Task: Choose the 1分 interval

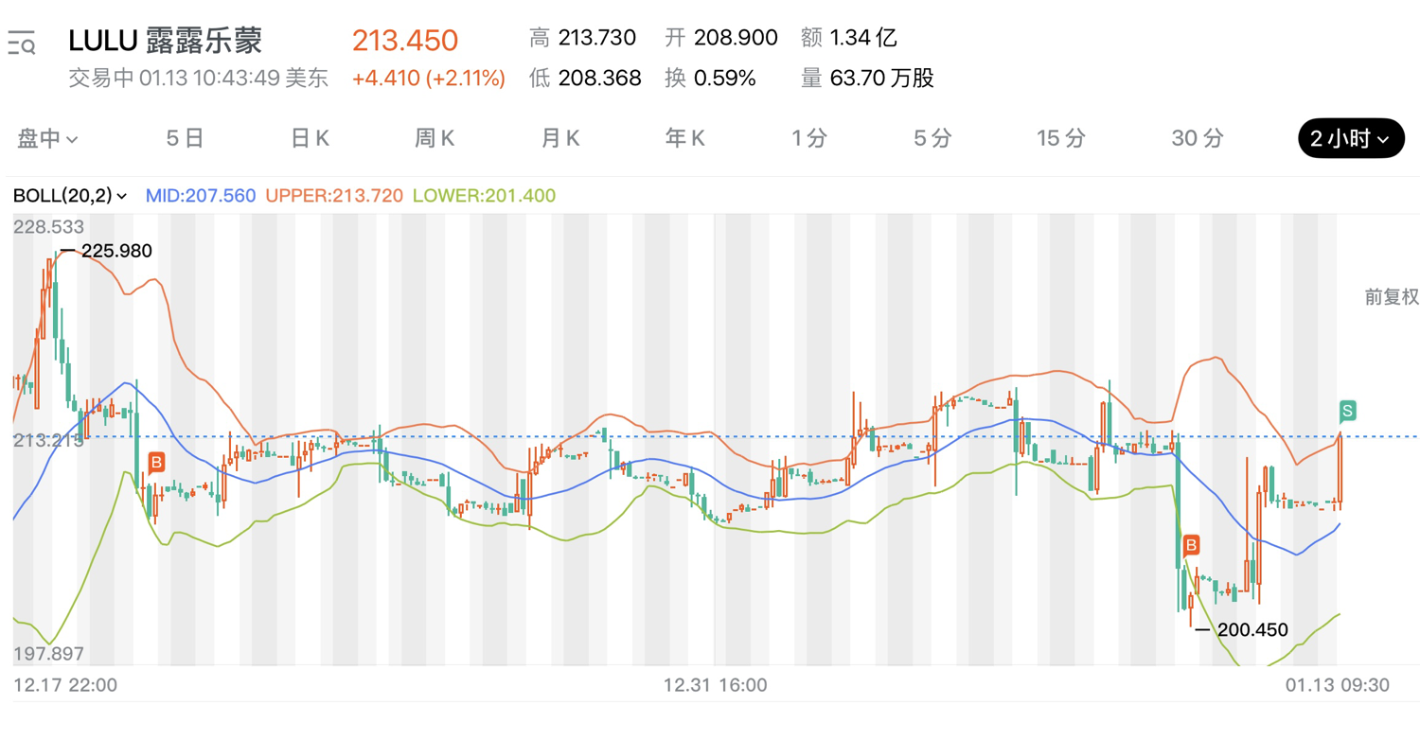Action: pos(809,138)
